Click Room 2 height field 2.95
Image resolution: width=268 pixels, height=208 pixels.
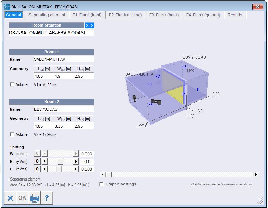click(x=84, y=126)
